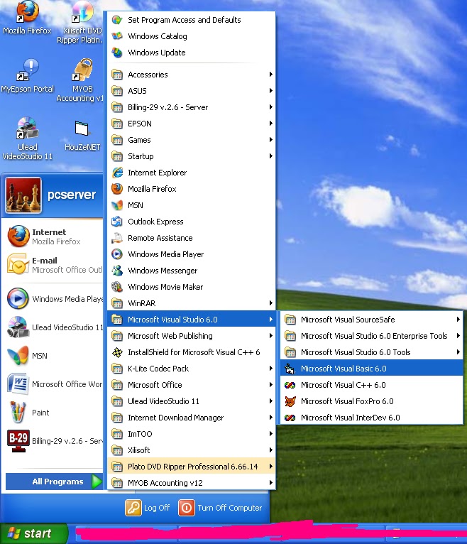
Task: Expand the Startup folder
Action: click(192, 156)
